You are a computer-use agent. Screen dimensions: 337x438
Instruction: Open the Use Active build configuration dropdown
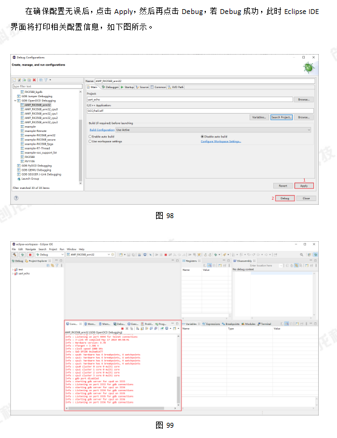213,130
